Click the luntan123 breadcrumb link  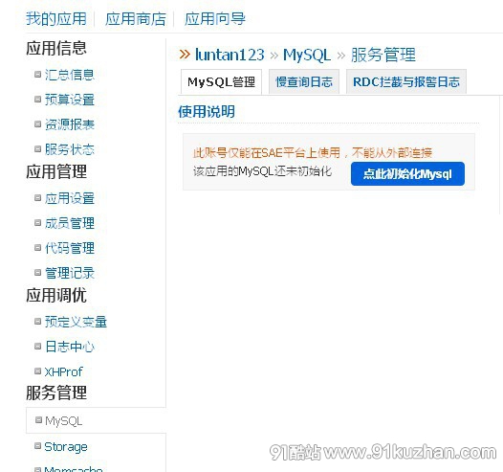pyautogui.click(x=230, y=55)
